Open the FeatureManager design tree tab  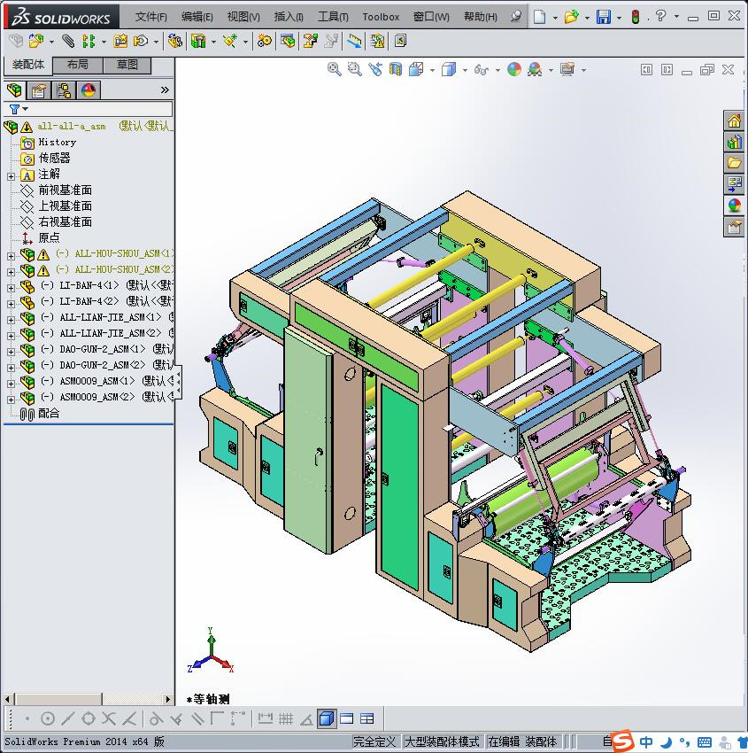(x=14, y=89)
